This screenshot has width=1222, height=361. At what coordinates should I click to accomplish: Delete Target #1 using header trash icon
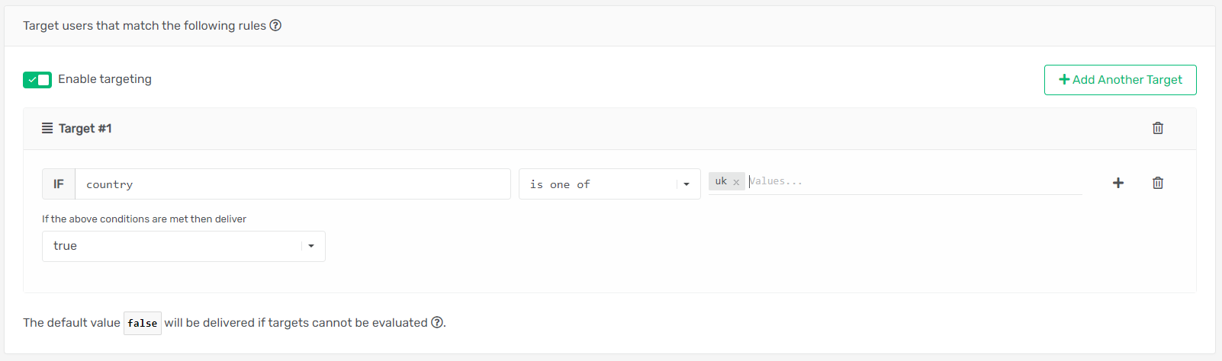tap(1157, 128)
